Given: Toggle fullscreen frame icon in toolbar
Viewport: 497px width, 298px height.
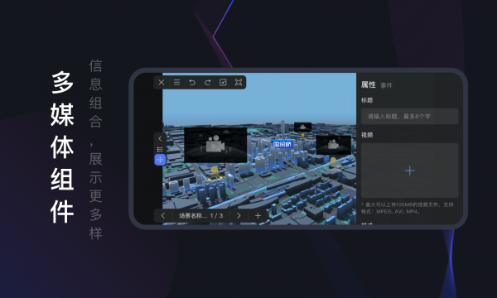Looking at the screenshot, I should (239, 82).
